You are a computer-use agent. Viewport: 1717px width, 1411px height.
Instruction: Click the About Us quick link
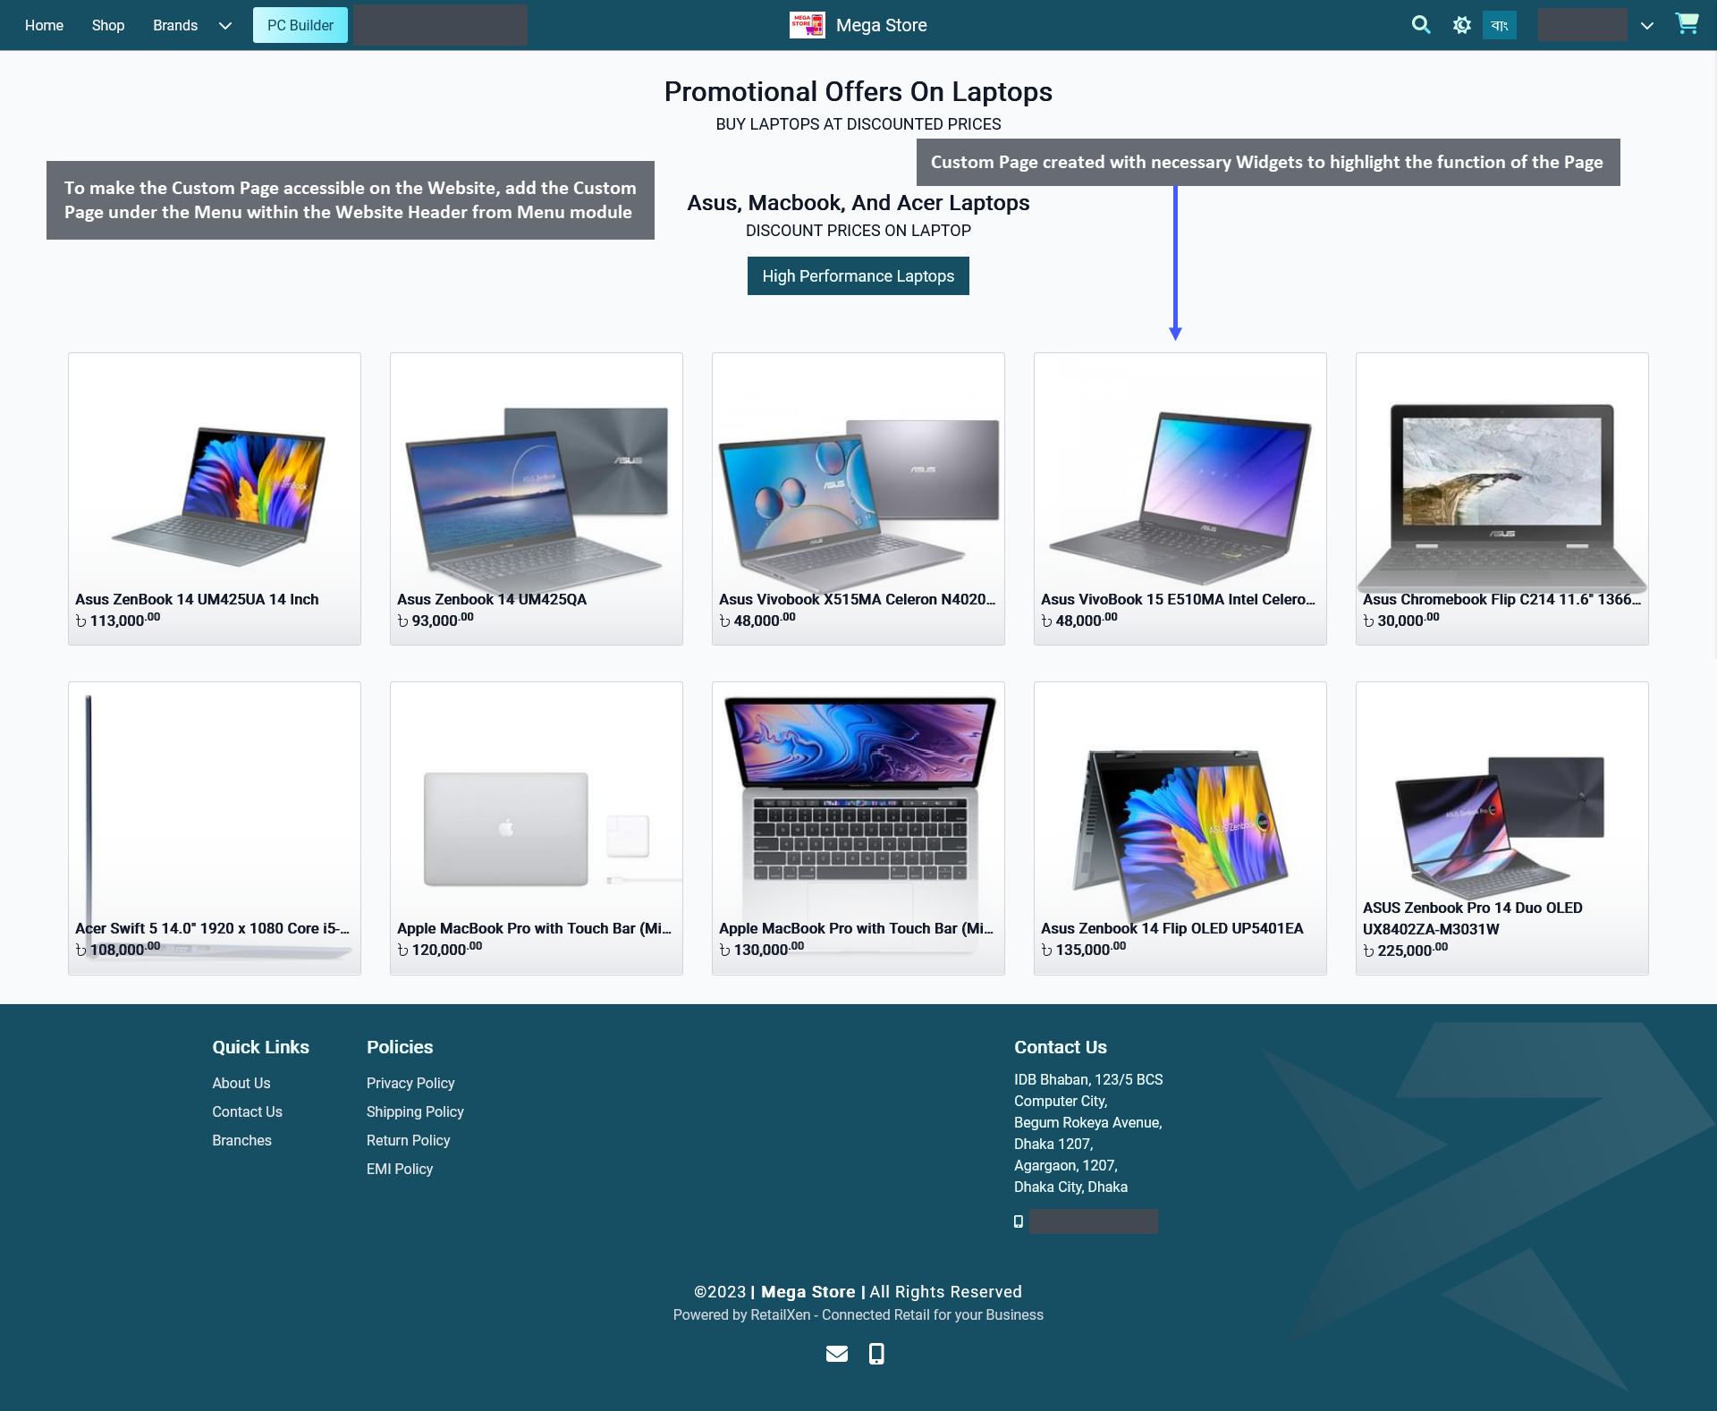coord(241,1082)
